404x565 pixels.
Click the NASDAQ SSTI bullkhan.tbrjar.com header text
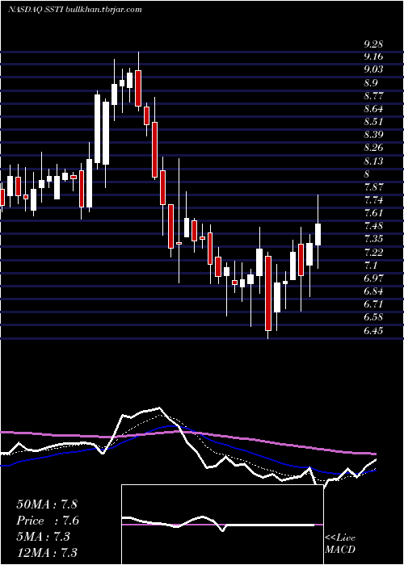pos(74,10)
